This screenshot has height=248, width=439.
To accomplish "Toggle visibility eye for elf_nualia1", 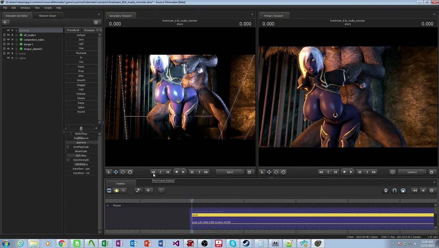I will (x=8, y=35).
